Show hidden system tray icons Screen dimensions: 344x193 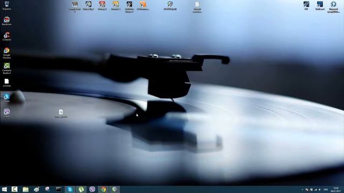(302, 190)
